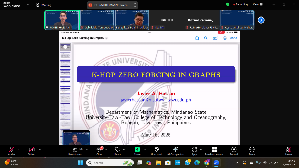Screen dimensions: 299x168
Task: Expand audio options caret
Action: tap(18, 149)
